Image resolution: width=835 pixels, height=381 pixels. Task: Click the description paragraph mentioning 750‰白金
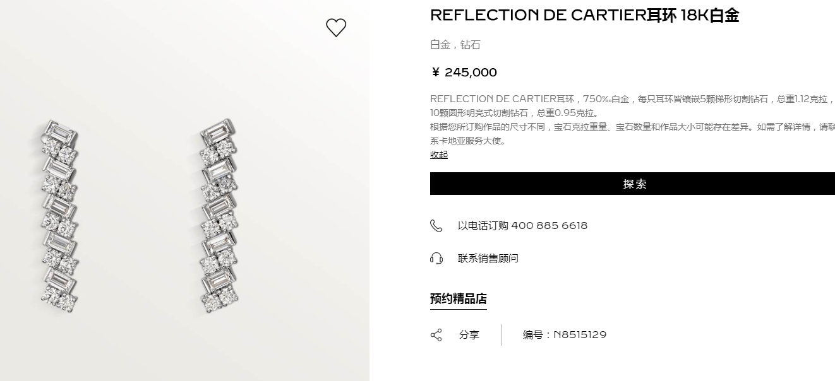point(632,106)
